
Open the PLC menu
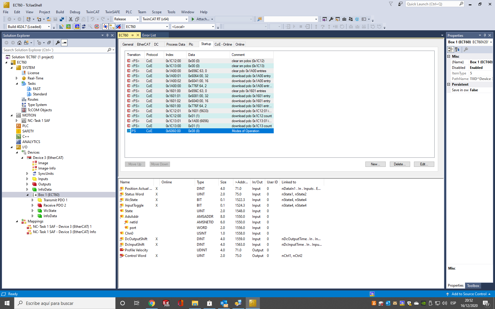(129, 12)
